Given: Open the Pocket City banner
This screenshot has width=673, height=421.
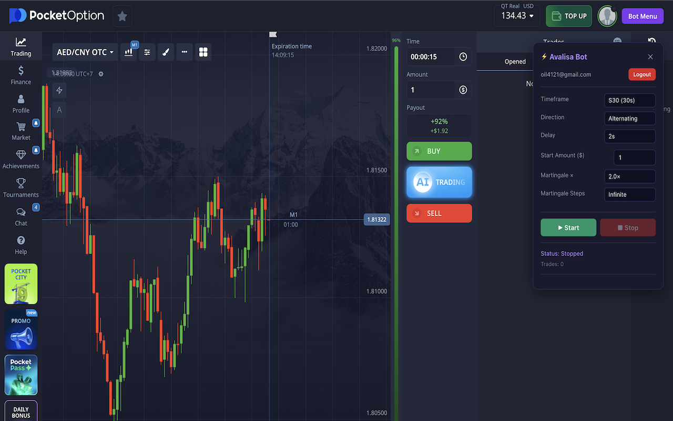Looking at the screenshot, I should [x=21, y=284].
